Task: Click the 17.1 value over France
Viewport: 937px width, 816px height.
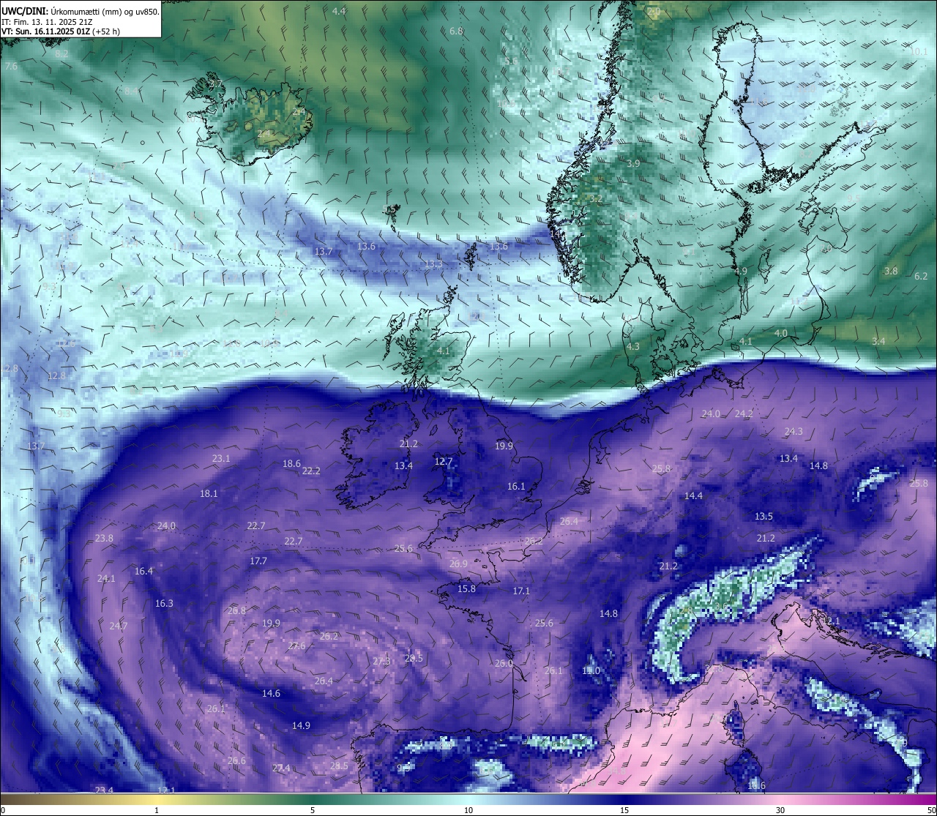Action: tap(521, 591)
